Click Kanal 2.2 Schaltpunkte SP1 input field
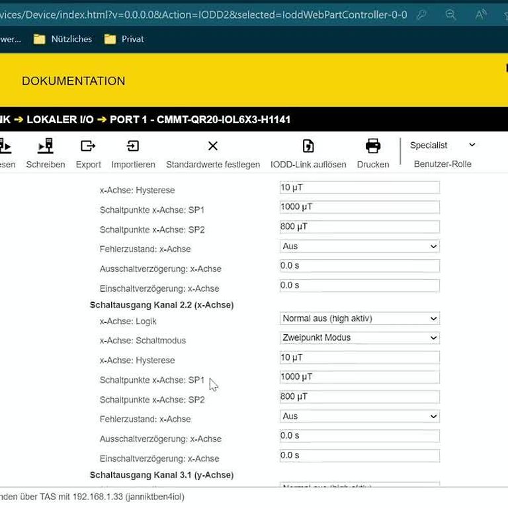Viewport: 508px width, 508px height. coord(359,377)
